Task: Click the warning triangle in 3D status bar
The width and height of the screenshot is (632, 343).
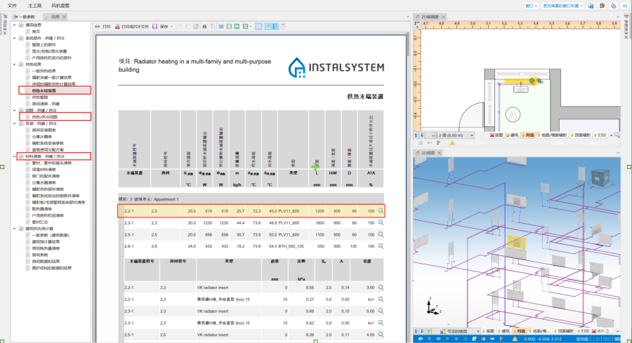Action: tap(515, 339)
